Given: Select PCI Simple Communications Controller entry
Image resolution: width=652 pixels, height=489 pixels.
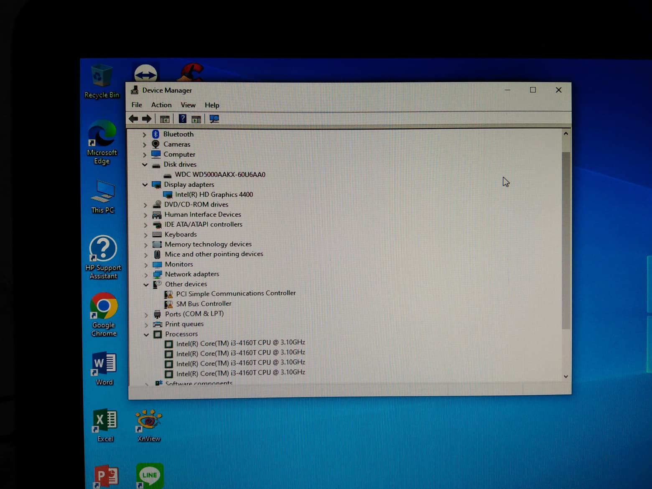Looking at the screenshot, I should (236, 293).
